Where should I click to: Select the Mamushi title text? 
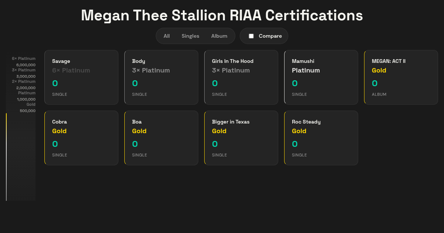[x=303, y=61]
